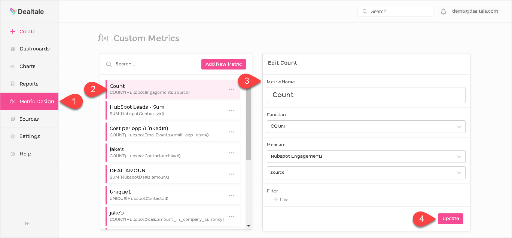The width and height of the screenshot is (512, 238).
Task: Click the scrollbar down arrow in metrics list
Action: tap(249, 226)
